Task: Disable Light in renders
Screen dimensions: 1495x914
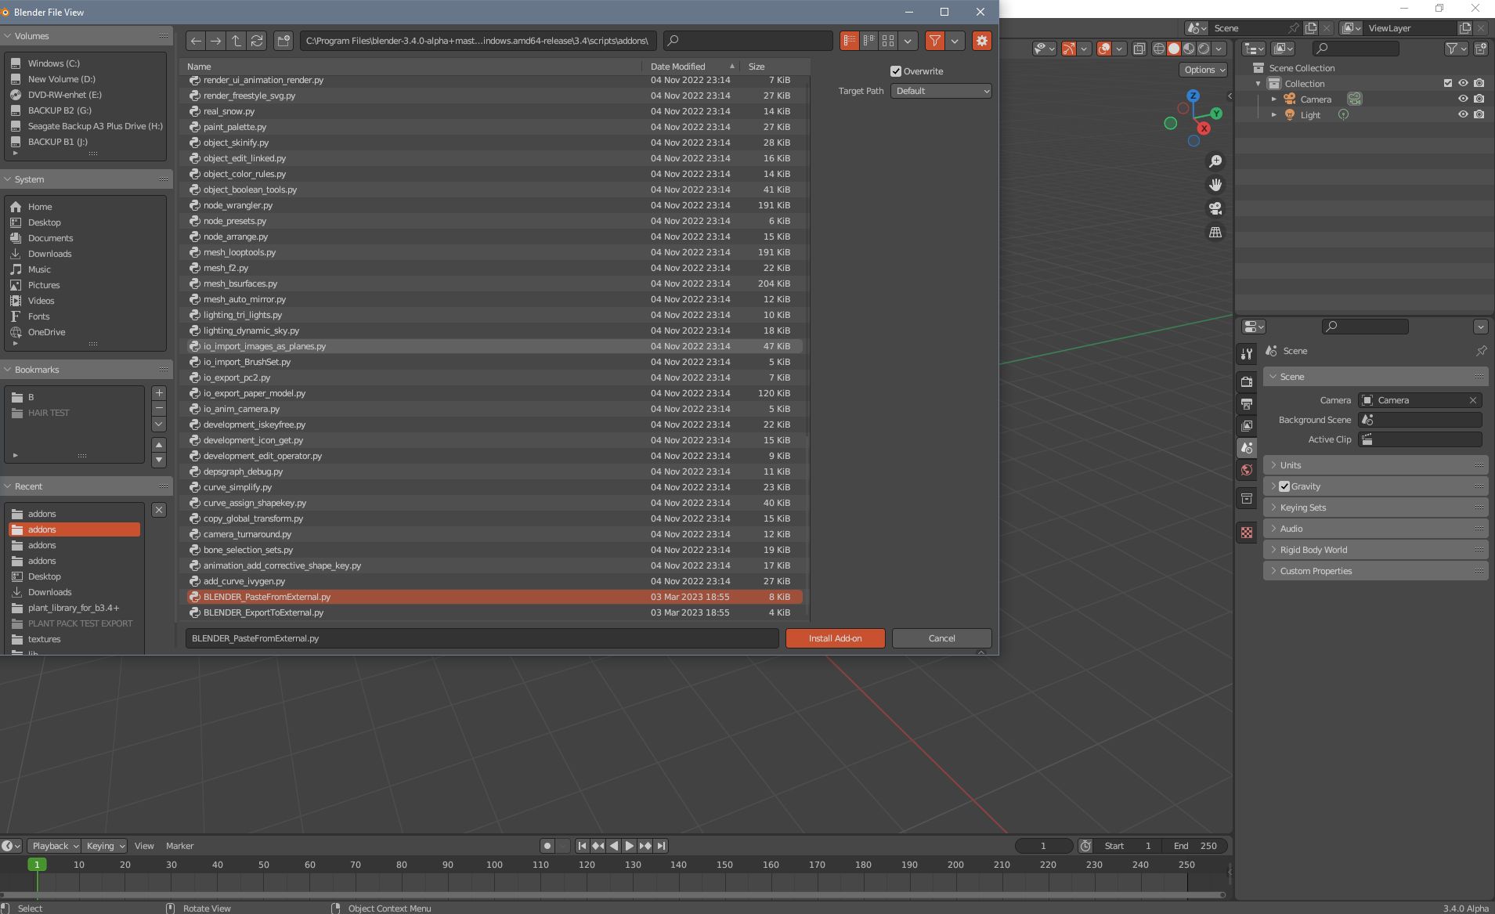Action: coord(1479,114)
